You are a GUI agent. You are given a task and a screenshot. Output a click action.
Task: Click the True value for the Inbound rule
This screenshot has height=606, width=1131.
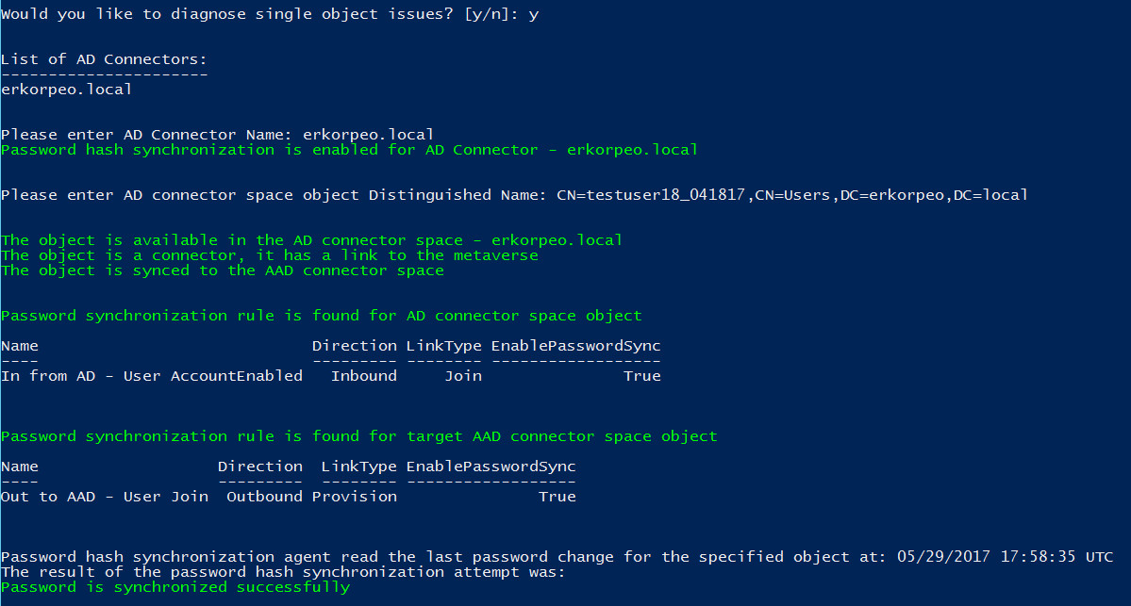point(641,376)
